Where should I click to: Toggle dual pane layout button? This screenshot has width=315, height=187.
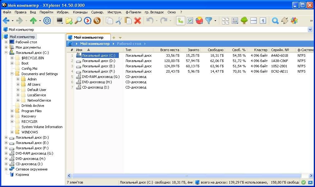[254, 21]
